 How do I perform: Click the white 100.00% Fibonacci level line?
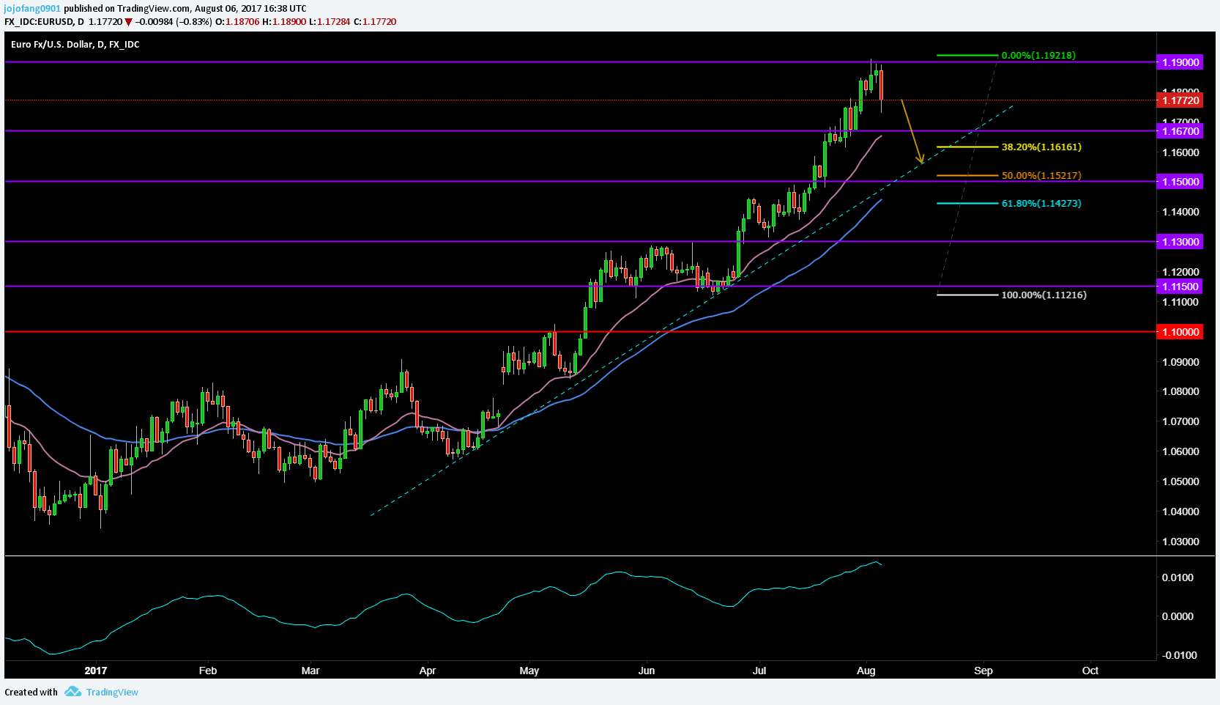(x=967, y=295)
